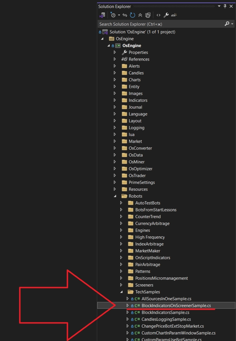This screenshot has width=236, height=341.
Task: Toggle Show All Files icon
Action: click(148, 15)
